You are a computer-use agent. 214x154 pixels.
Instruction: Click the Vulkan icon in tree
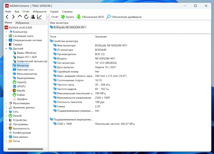coord(14,95)
